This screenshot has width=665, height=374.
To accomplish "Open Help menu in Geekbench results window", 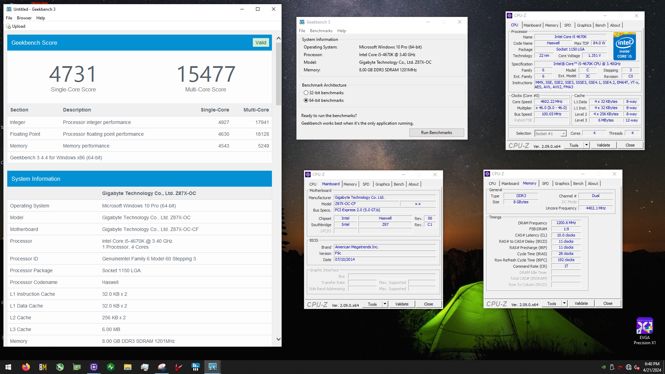I will pos(41,18).
